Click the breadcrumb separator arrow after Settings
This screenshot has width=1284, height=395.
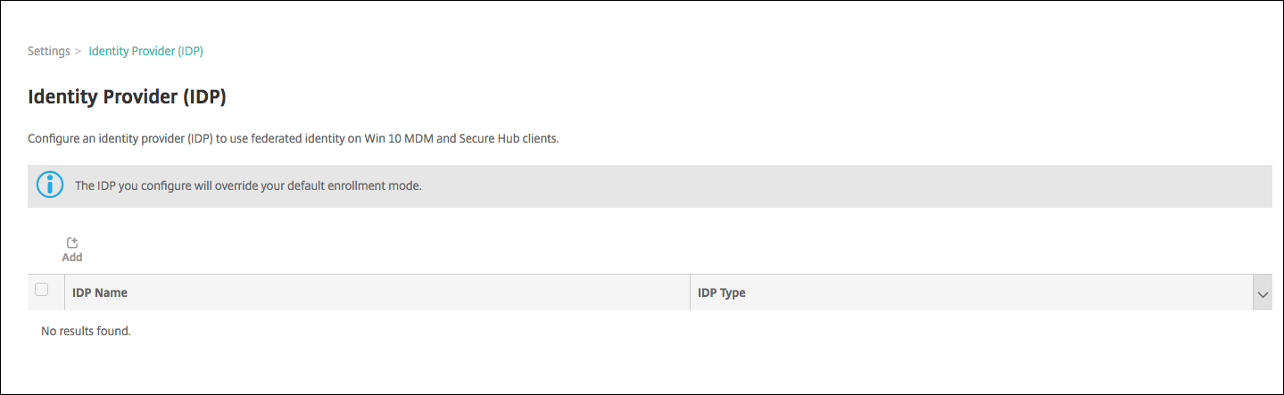tap(79, 52)
